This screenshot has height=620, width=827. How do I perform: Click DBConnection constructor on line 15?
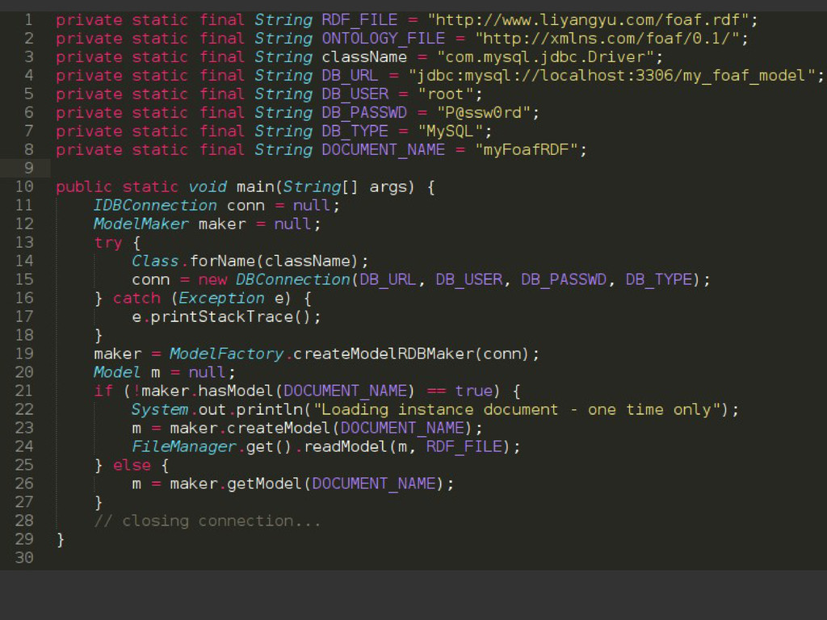292,279
